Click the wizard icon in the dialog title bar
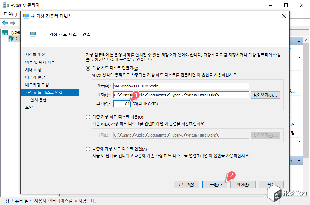 coord(25,16)
